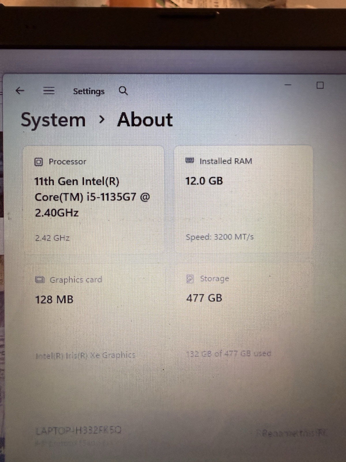Select the 11th Gen Intel processor name
This screenshot has width=346, height=462.
92,197
